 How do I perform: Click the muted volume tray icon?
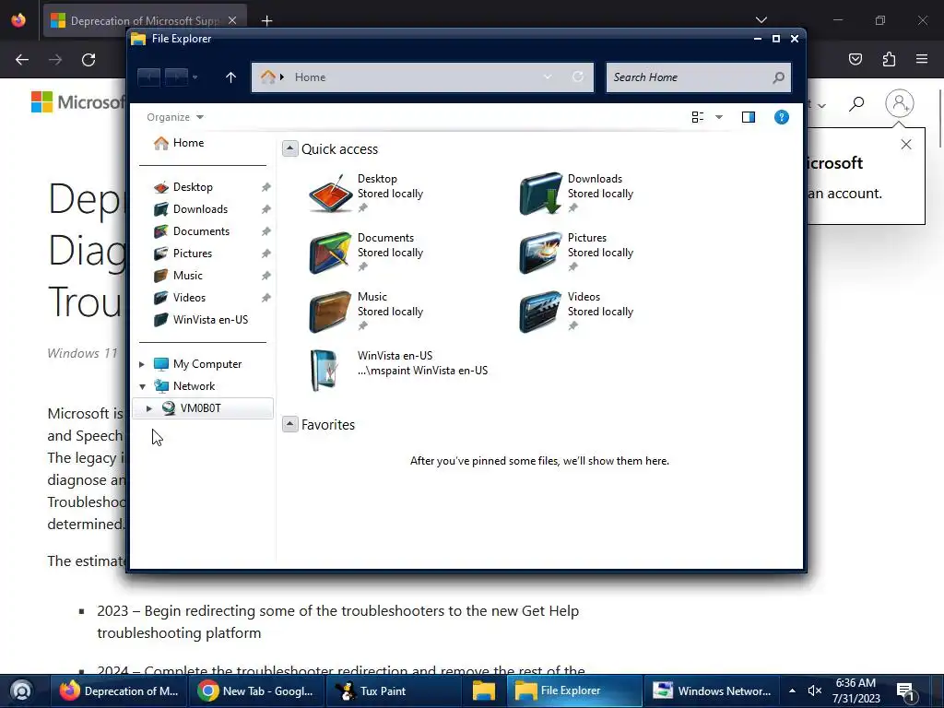coord(815,690)
